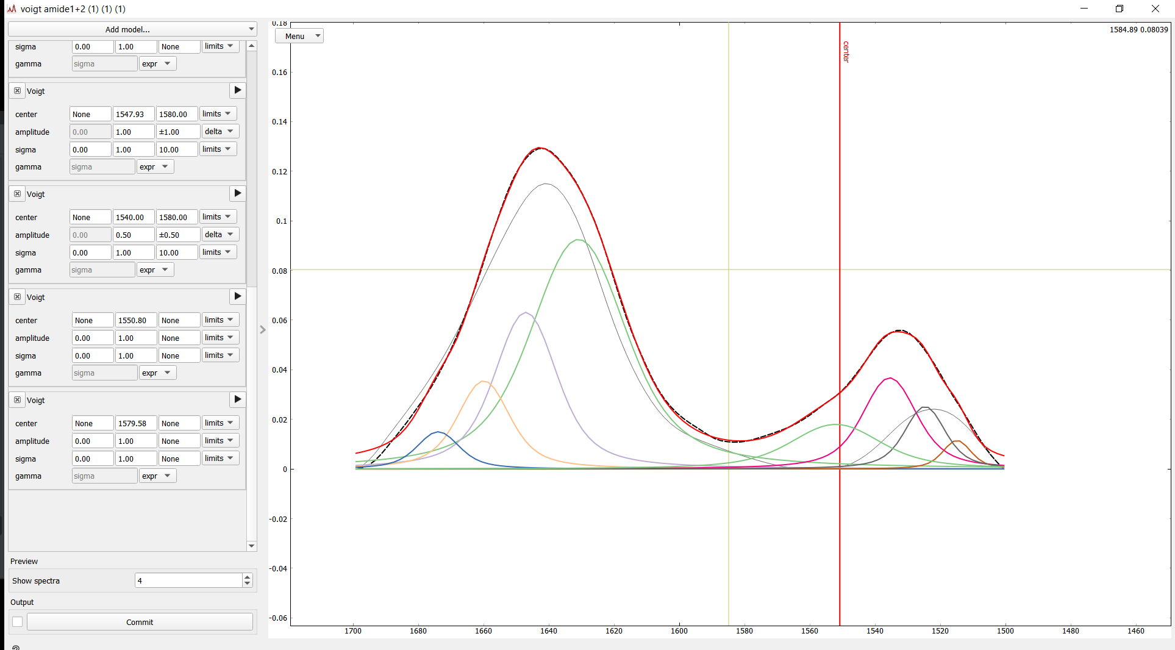1175x650 pixels.
Task: Run the Voigt model centered at 1547.93 via its play arrow
Action: 237,90
